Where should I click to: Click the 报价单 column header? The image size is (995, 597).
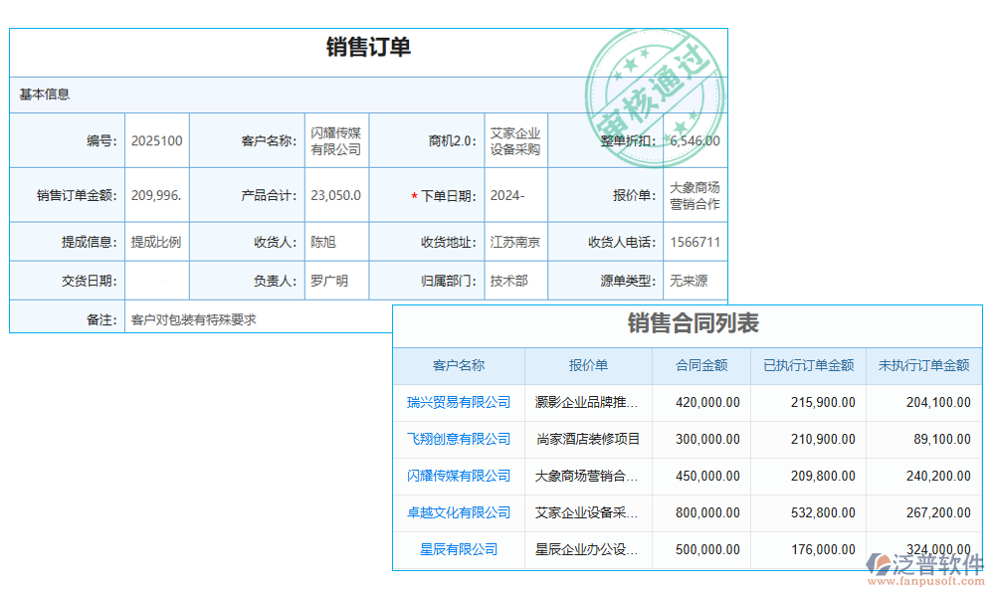[x=587, y=365]
